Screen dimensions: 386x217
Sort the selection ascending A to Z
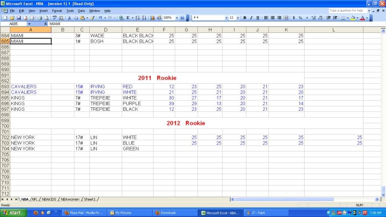[x=137, y=18]
